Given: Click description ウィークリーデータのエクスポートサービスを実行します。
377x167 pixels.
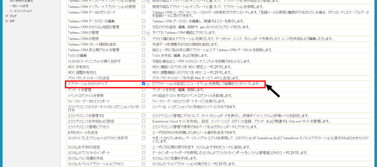Looking at the screenshot, I should tap(189, 101).
